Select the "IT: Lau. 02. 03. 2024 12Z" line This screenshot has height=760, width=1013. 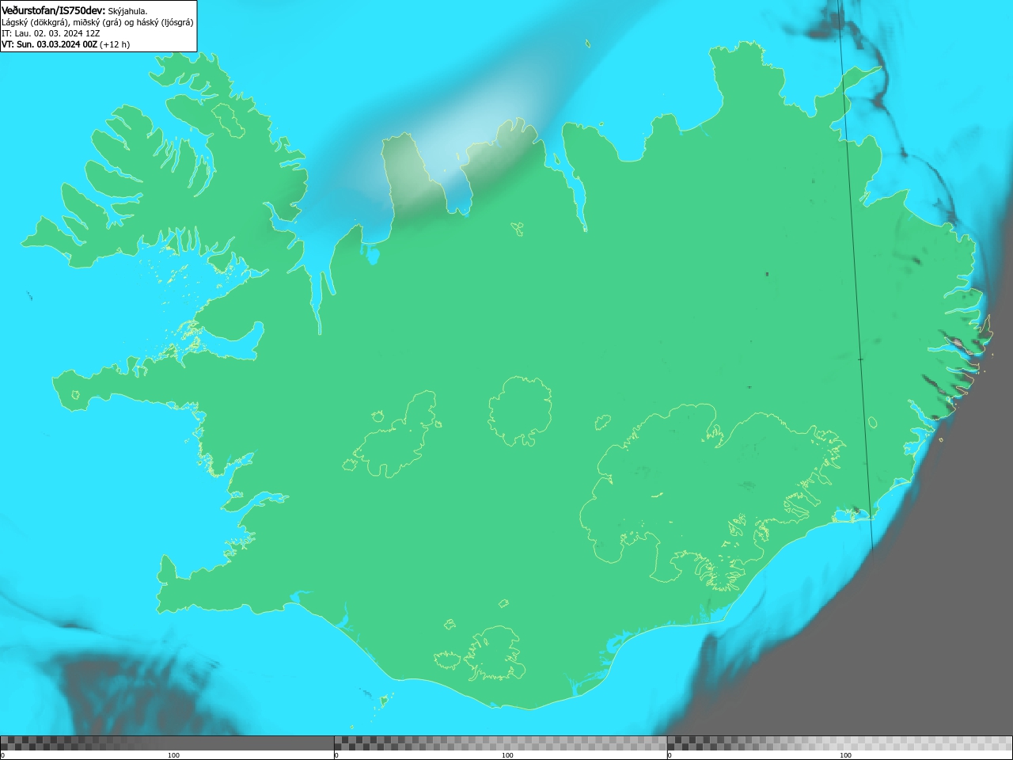pos(51,33)
